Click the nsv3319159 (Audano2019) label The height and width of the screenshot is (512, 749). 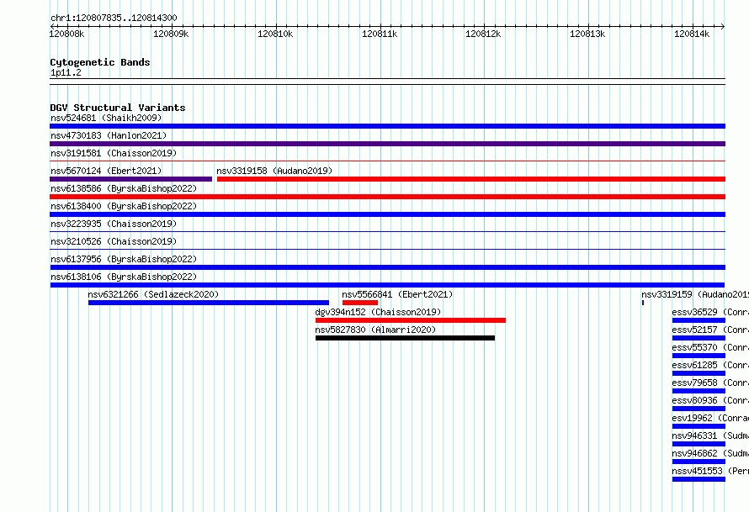695,294
